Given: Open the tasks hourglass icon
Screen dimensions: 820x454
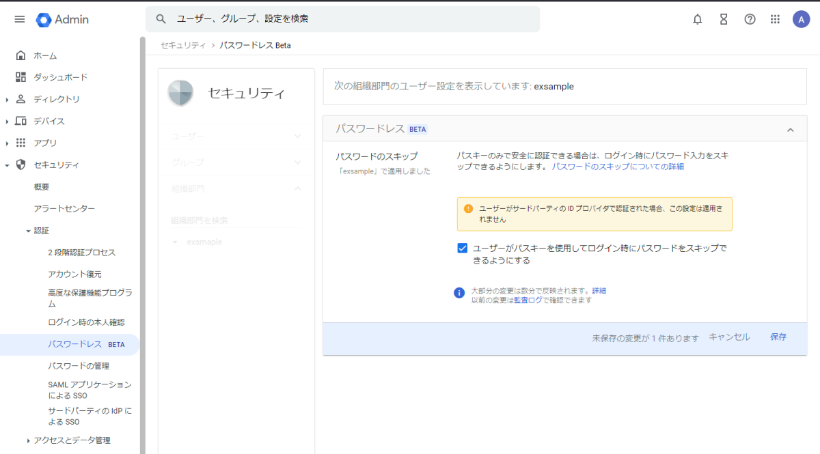Looking at the screenshot, I should [724, 19].
